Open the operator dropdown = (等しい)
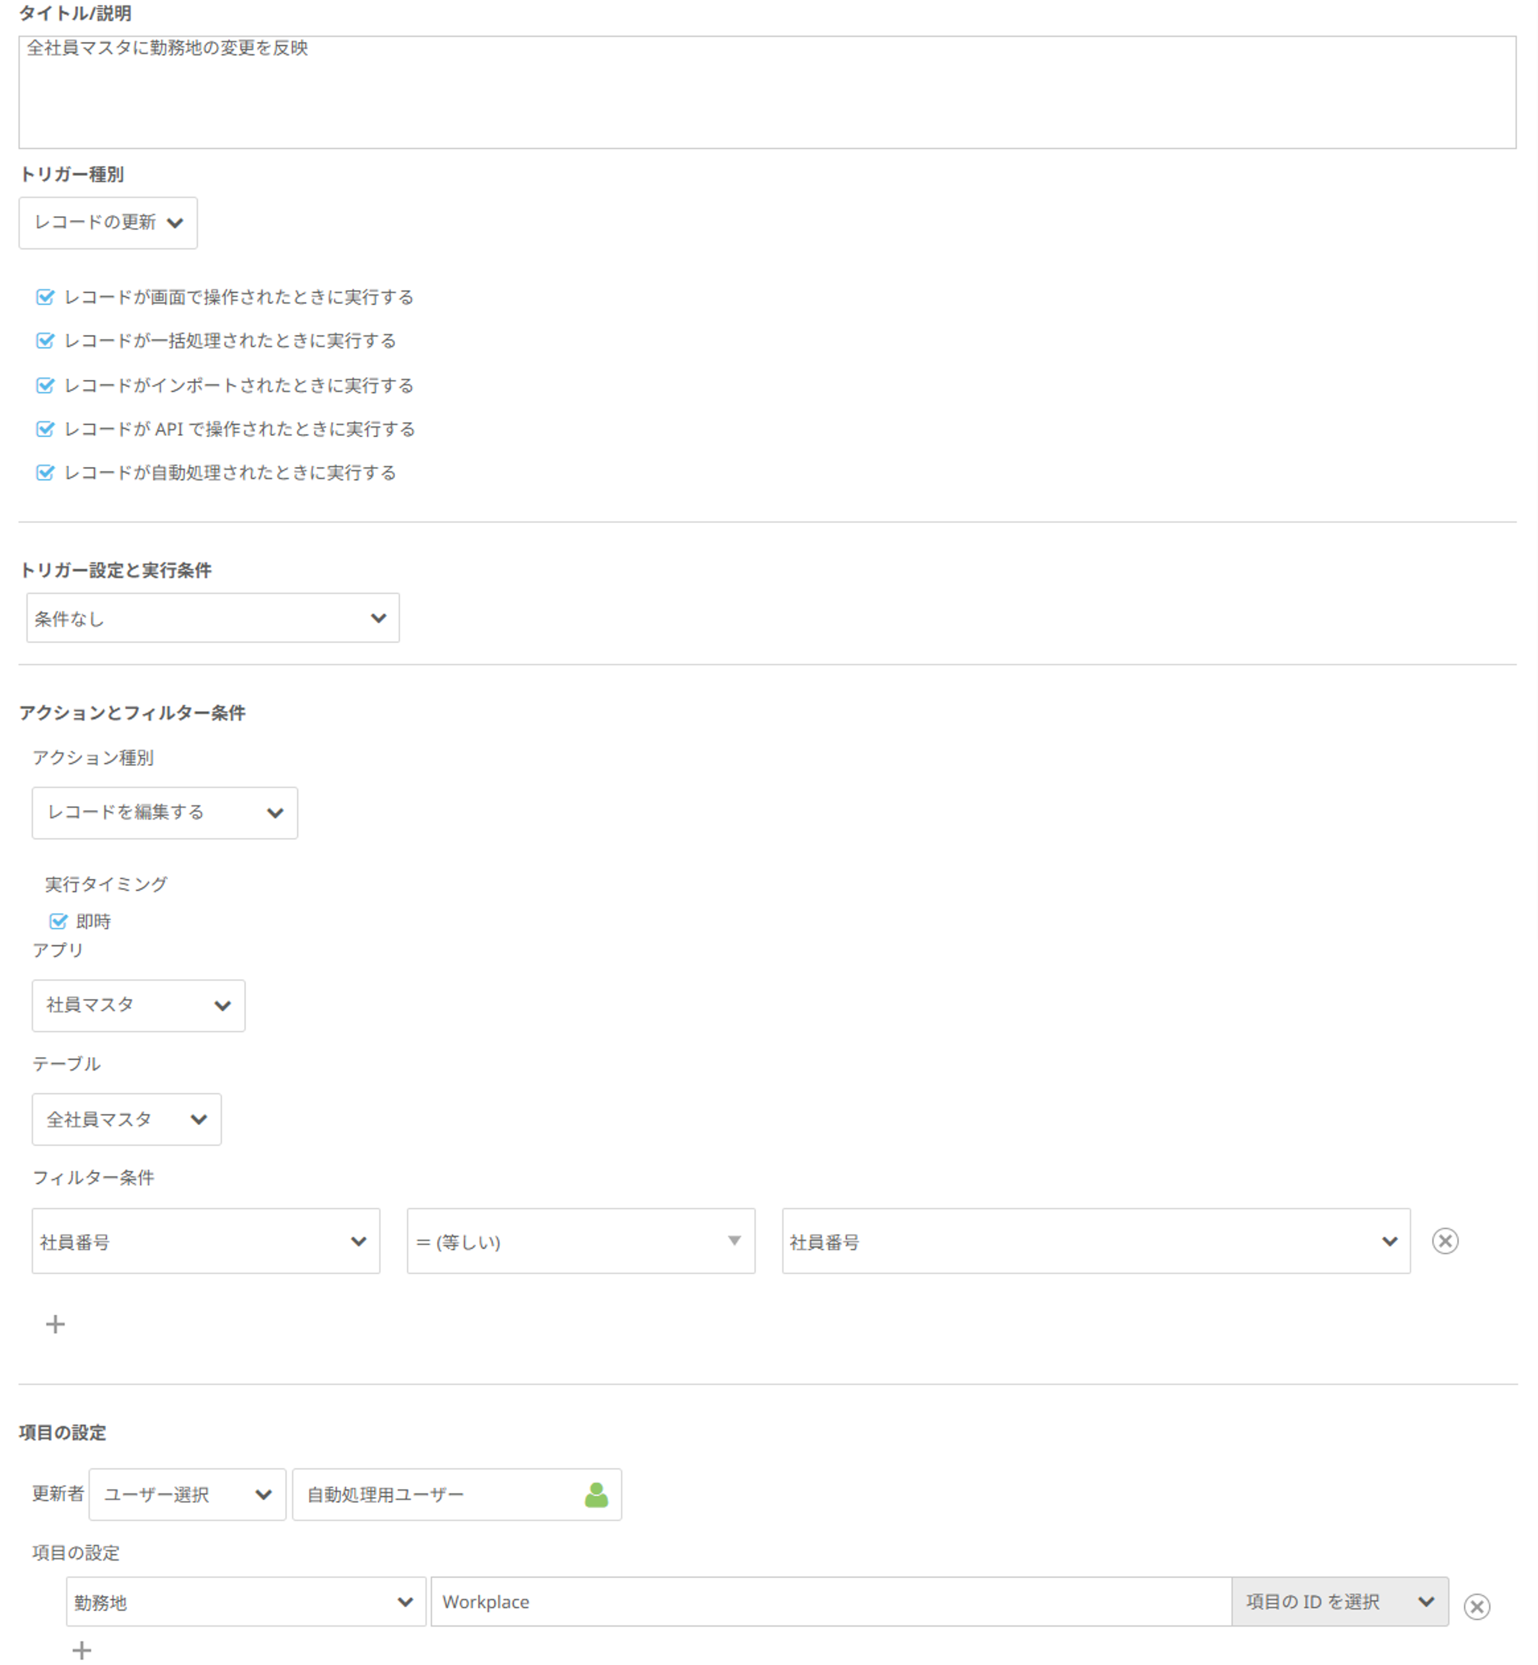 (581, 1241)
